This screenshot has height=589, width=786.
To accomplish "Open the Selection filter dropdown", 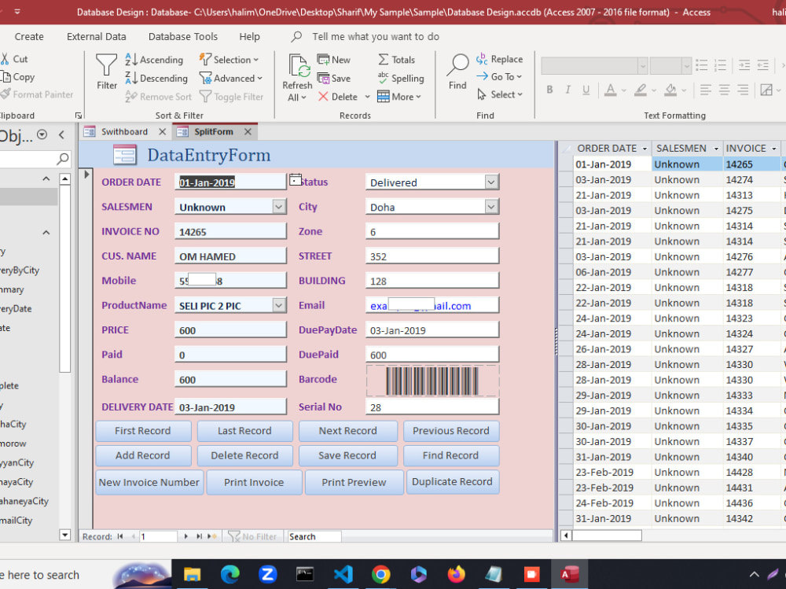I will pyautogui.click(x=229, y=60).
